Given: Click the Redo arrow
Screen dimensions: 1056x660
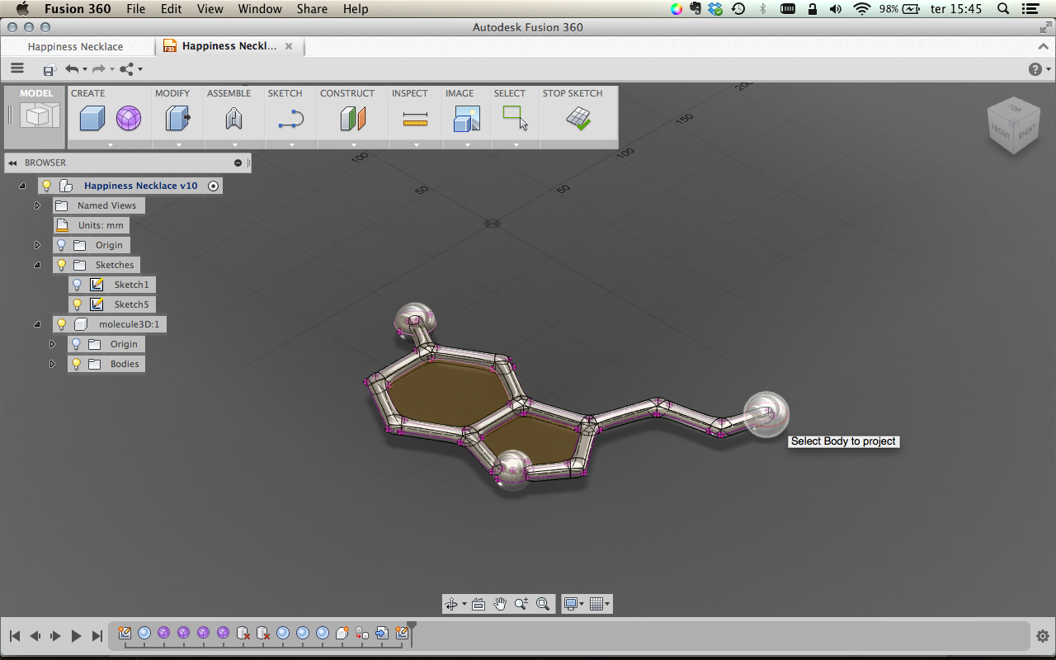Looking at the screenshot, I should (x=98, y=69).
